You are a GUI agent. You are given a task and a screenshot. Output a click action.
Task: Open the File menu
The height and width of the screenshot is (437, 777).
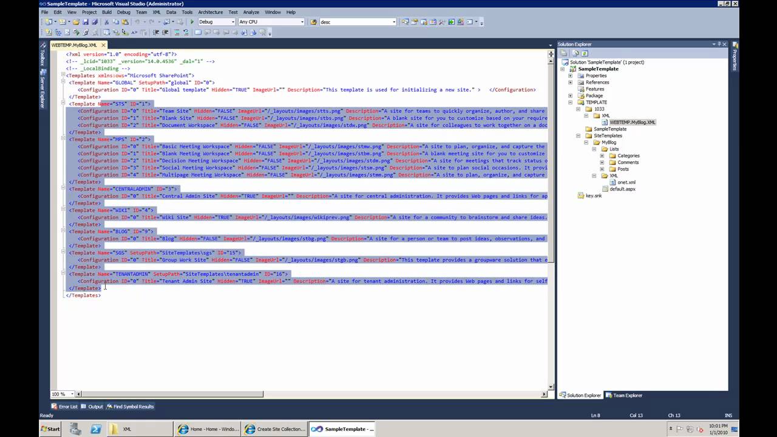click(x=43, y=12)
